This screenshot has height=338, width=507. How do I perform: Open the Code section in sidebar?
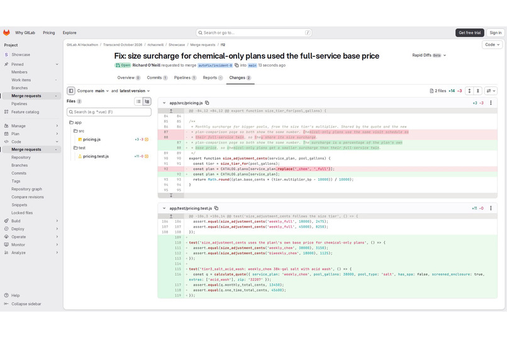tap(31, 142)
